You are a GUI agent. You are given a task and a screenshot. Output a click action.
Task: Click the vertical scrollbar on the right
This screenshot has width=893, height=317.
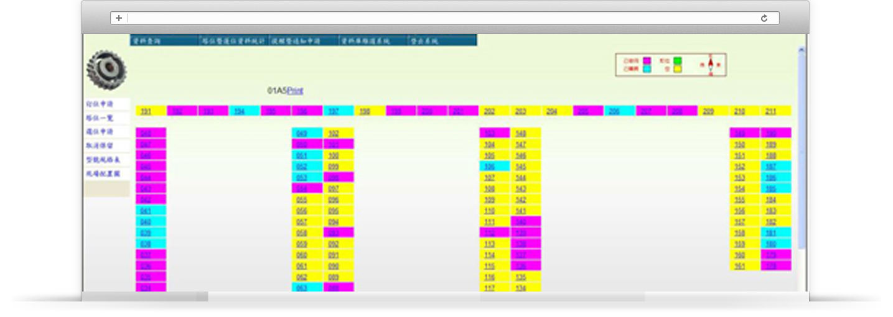point(802,155)
